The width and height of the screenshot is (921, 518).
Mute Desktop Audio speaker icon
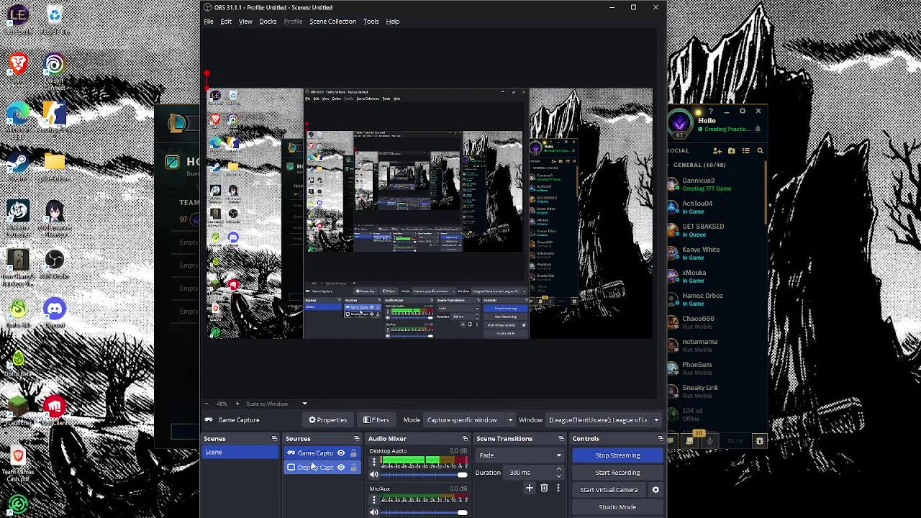point(373,475)
